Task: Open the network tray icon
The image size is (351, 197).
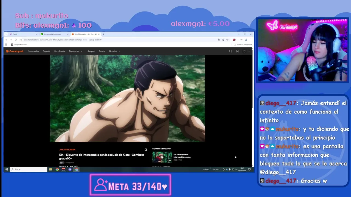Action: coord(233,169)
